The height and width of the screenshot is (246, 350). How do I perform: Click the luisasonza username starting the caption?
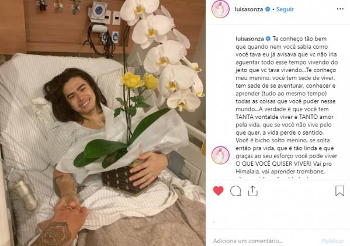pyautogui.click(x=249, y=39)
